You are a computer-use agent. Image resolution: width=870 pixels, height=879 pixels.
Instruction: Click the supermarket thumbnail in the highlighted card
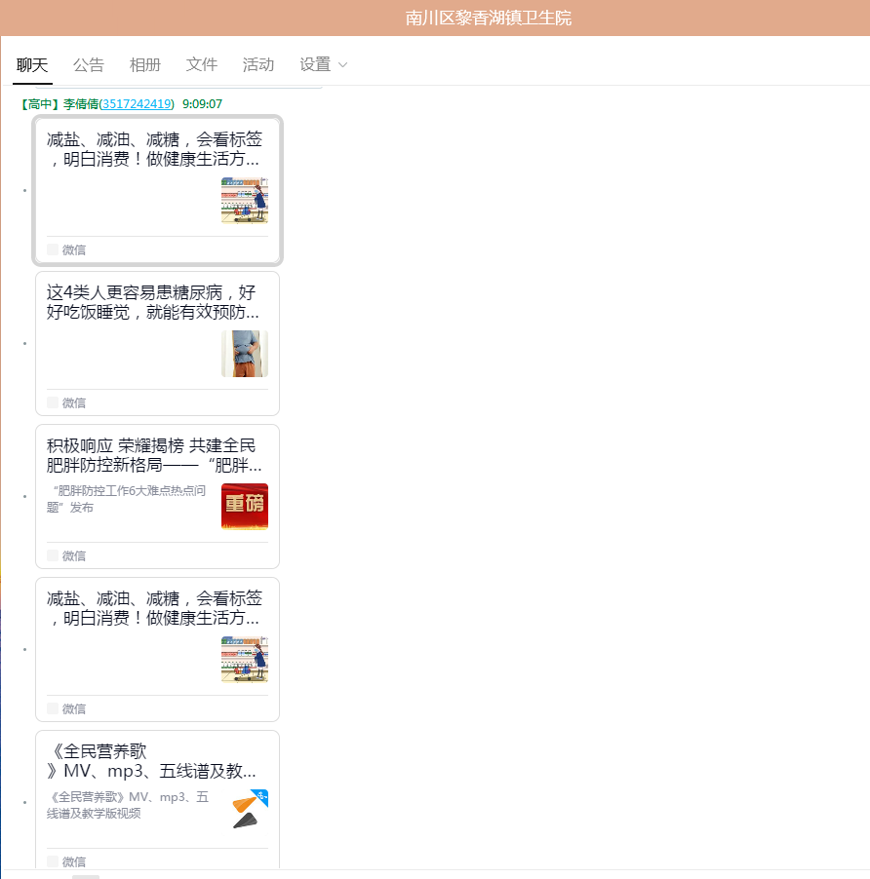pyautogui.click(x=244, y=201)
